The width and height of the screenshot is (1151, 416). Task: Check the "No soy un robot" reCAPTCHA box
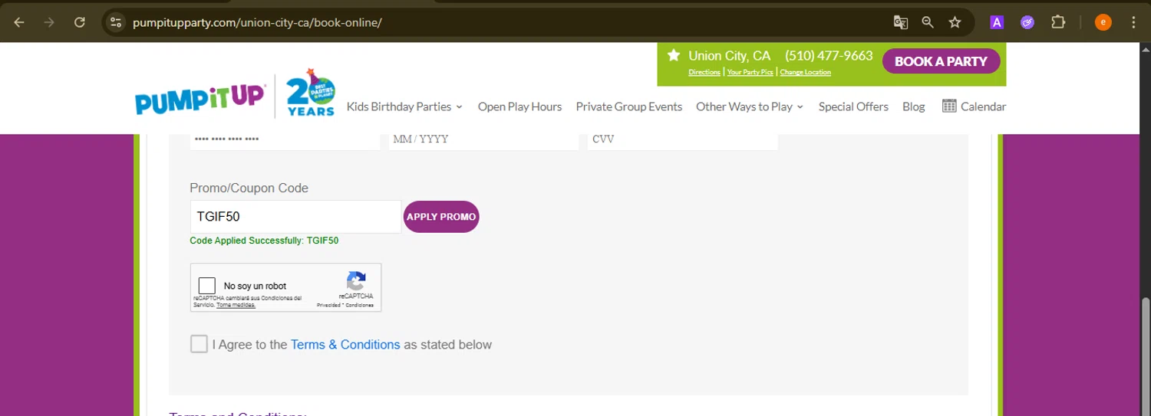coord(206,287)
